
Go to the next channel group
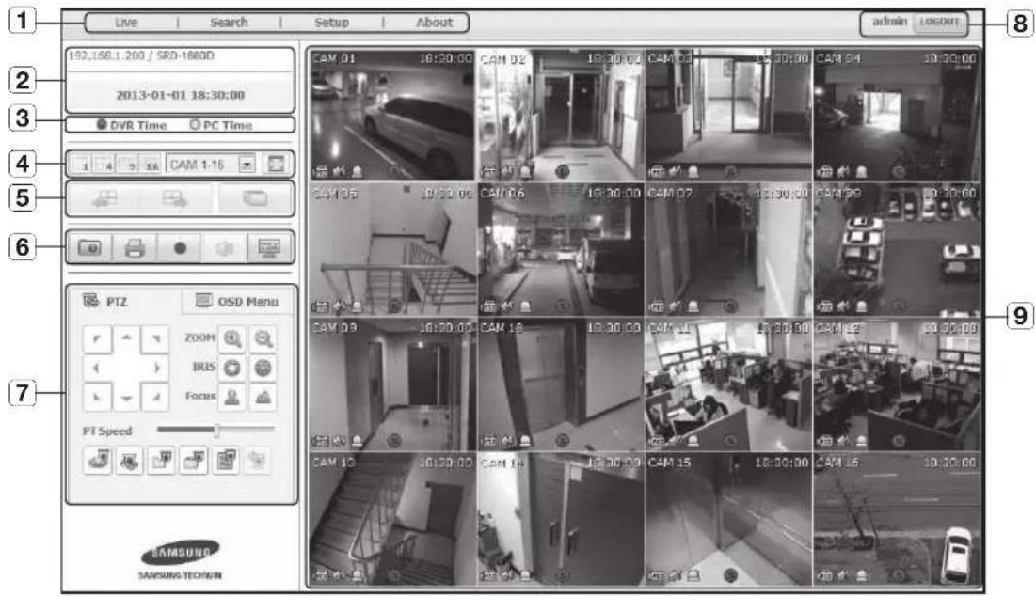pos(175,198)
